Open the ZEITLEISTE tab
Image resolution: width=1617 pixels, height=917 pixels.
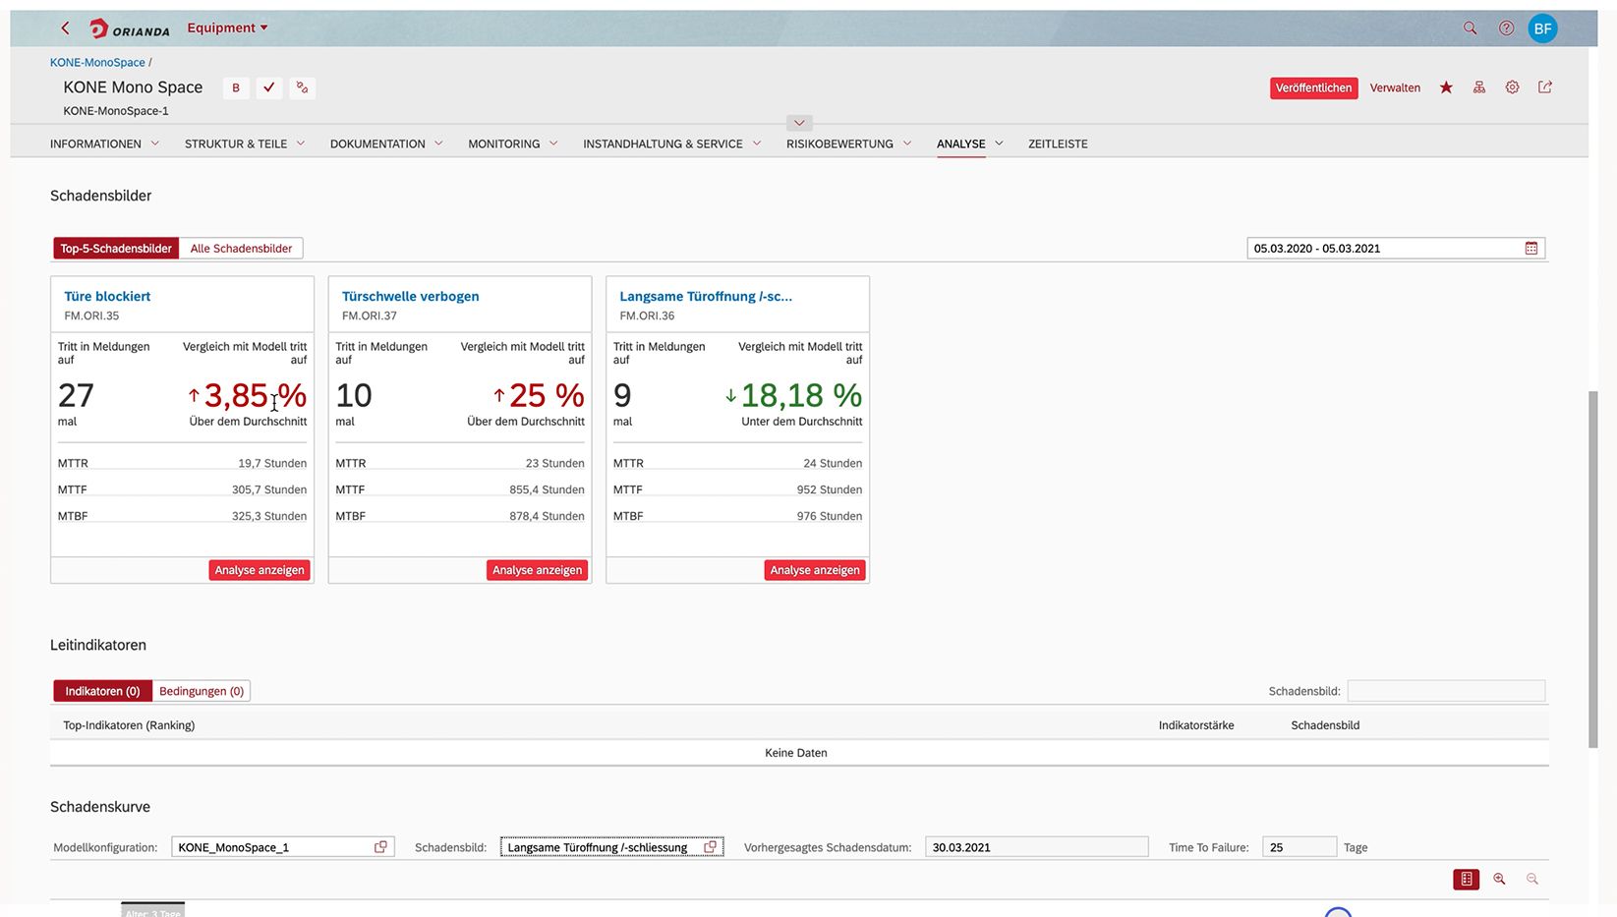pyautogui.click(x=1058, y=143)
